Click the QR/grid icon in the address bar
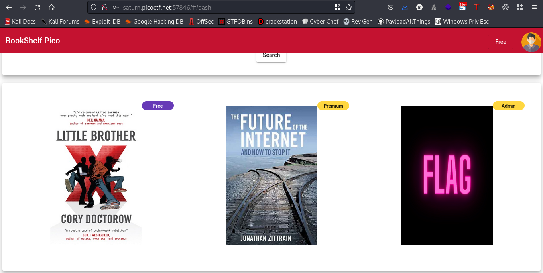The height and width of the screenshot is (273, 543). coord(338,7)
